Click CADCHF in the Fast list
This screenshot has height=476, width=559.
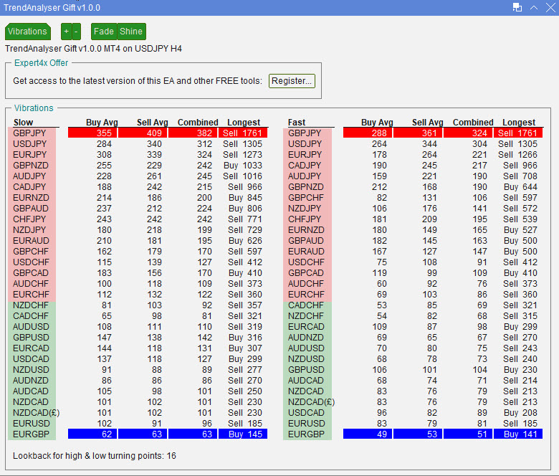coord(306,305)
